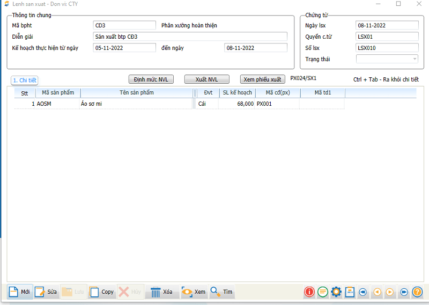
Task: Go to last record arrow icon
Action: 404,292
